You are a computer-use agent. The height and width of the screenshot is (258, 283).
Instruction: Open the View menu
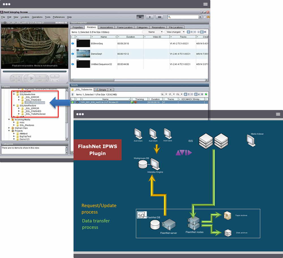click(x=16, y=17)
